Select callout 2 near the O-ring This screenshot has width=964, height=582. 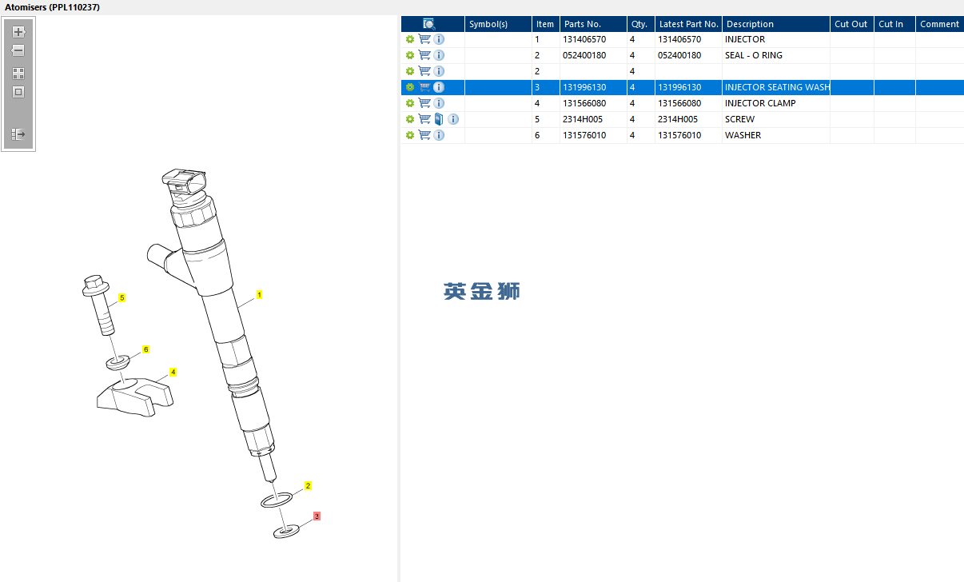pos(308,485)
